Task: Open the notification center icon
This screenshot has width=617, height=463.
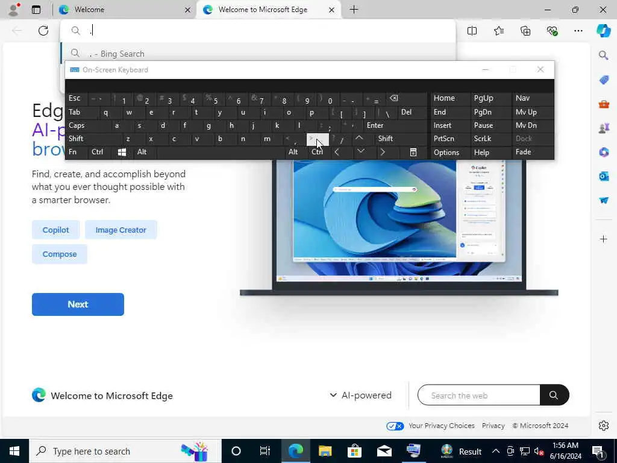Action: [598, 452]
